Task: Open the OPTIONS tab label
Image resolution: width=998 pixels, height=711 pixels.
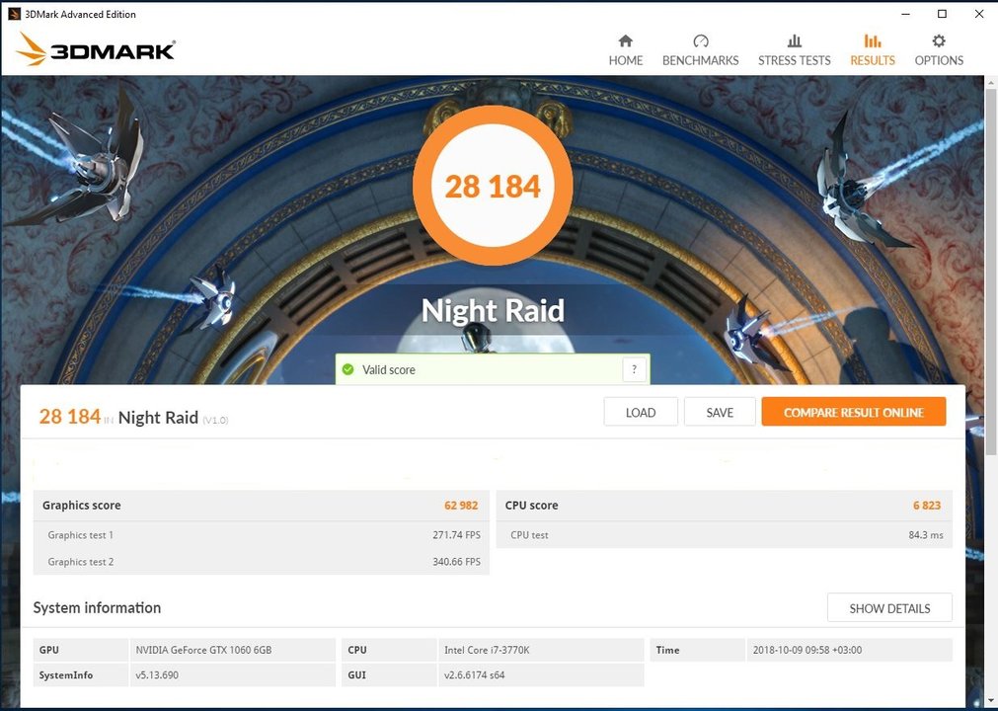Action: (939, 60)
